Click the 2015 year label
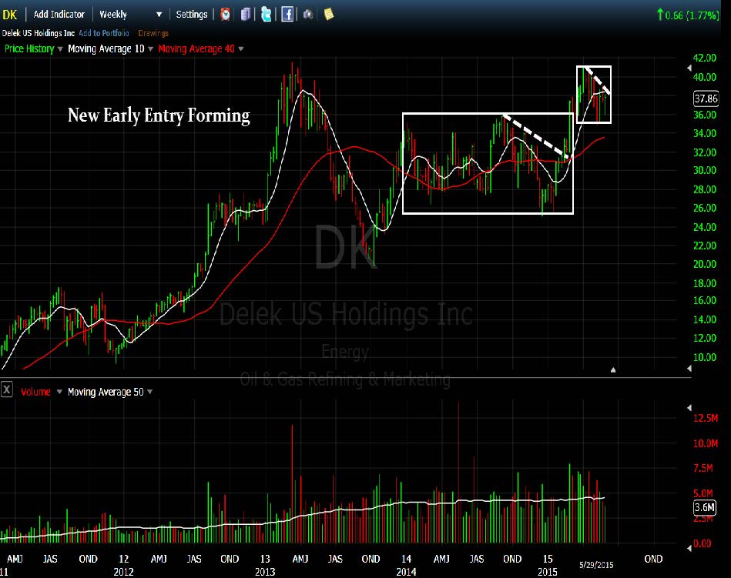The height and width of the screenshot is (578, 731). [548, 572]
